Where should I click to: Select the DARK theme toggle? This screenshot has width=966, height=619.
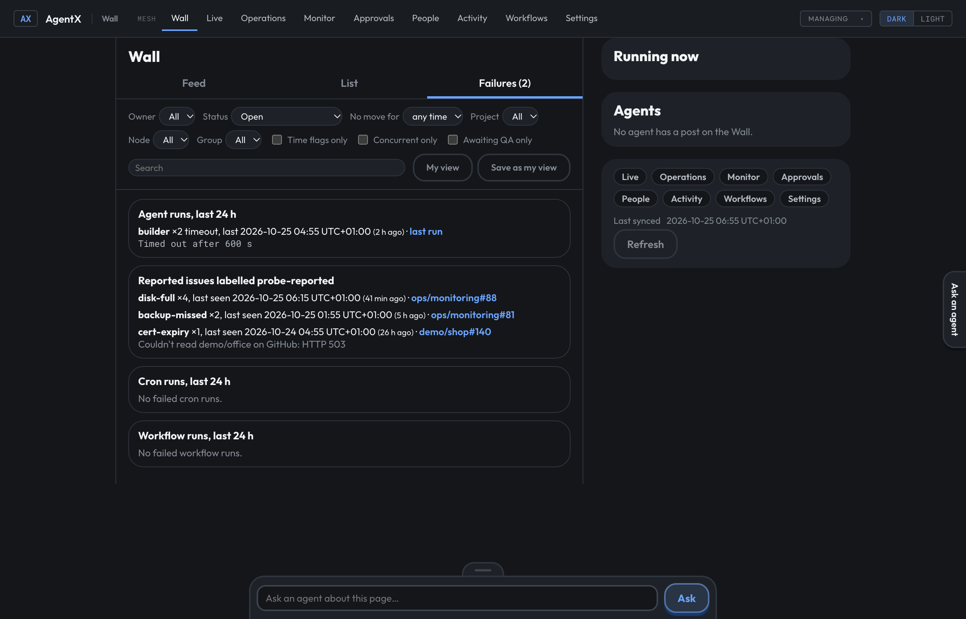click(896, 18)
